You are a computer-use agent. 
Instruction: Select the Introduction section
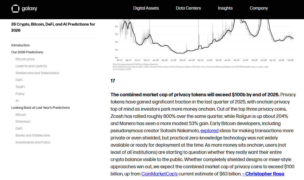pos(21,45)
